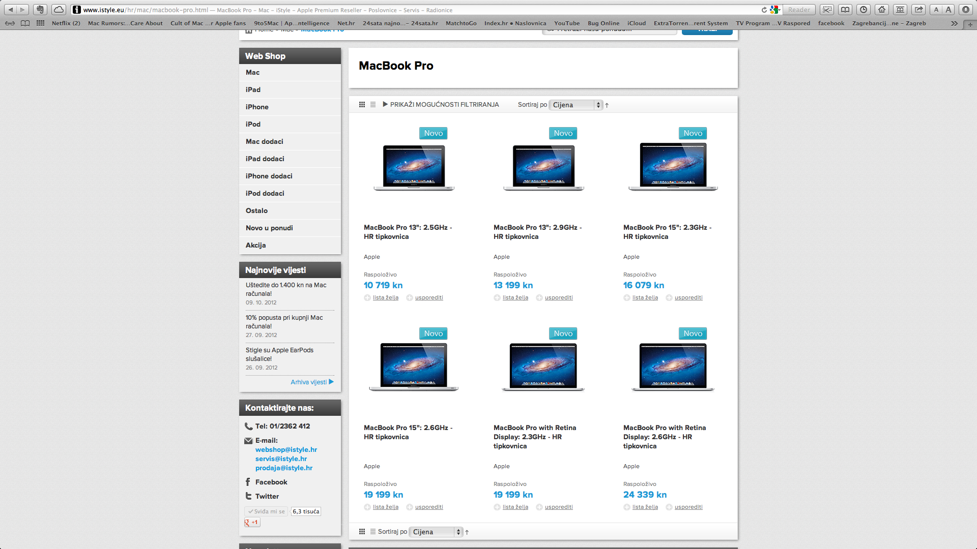
Task: Switch to list view above product list
Action: coord(373,105)
